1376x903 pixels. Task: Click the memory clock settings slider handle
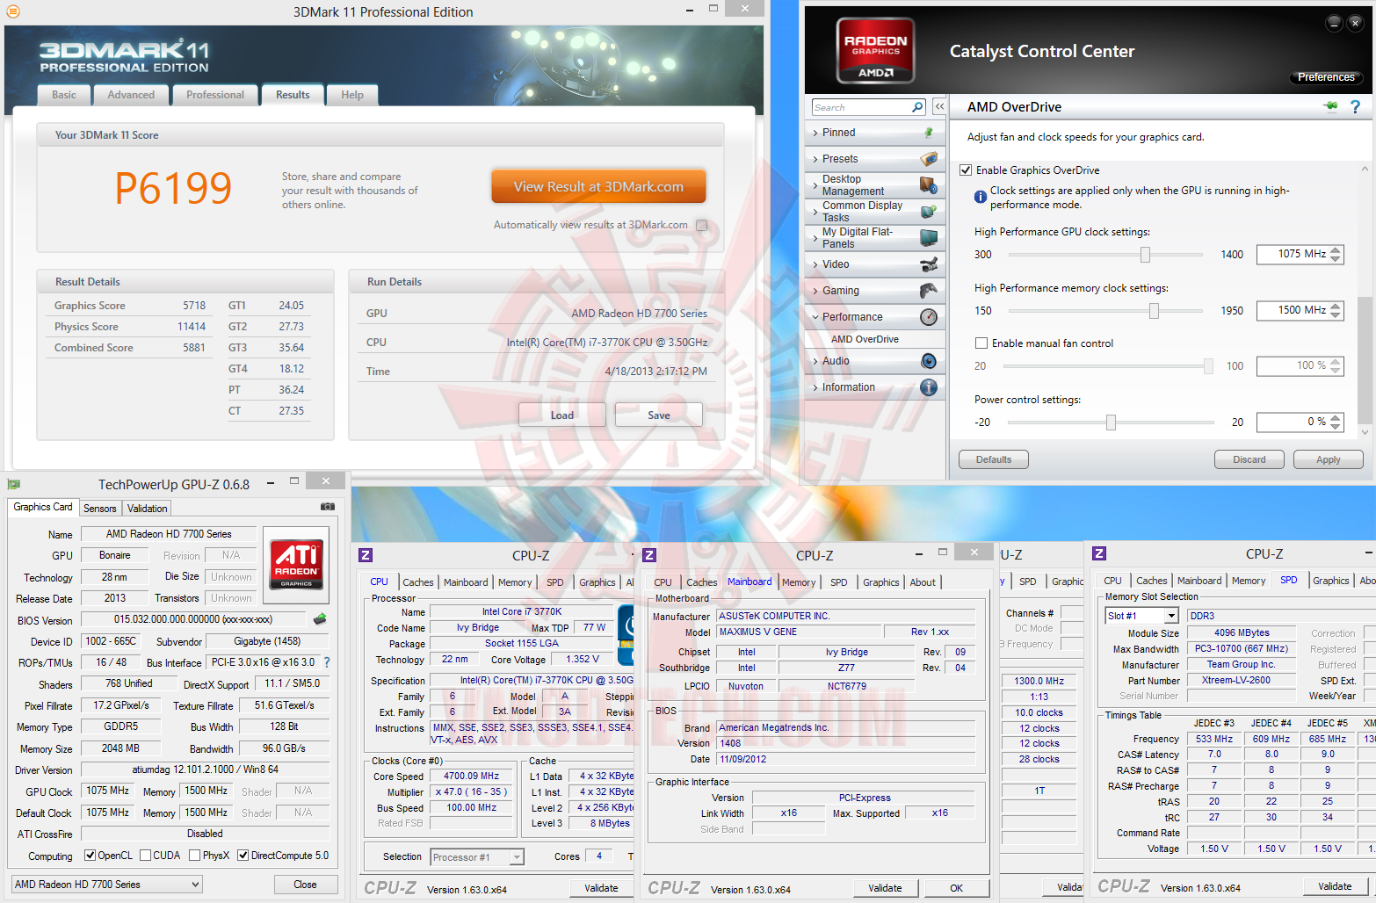[1154, 311]
